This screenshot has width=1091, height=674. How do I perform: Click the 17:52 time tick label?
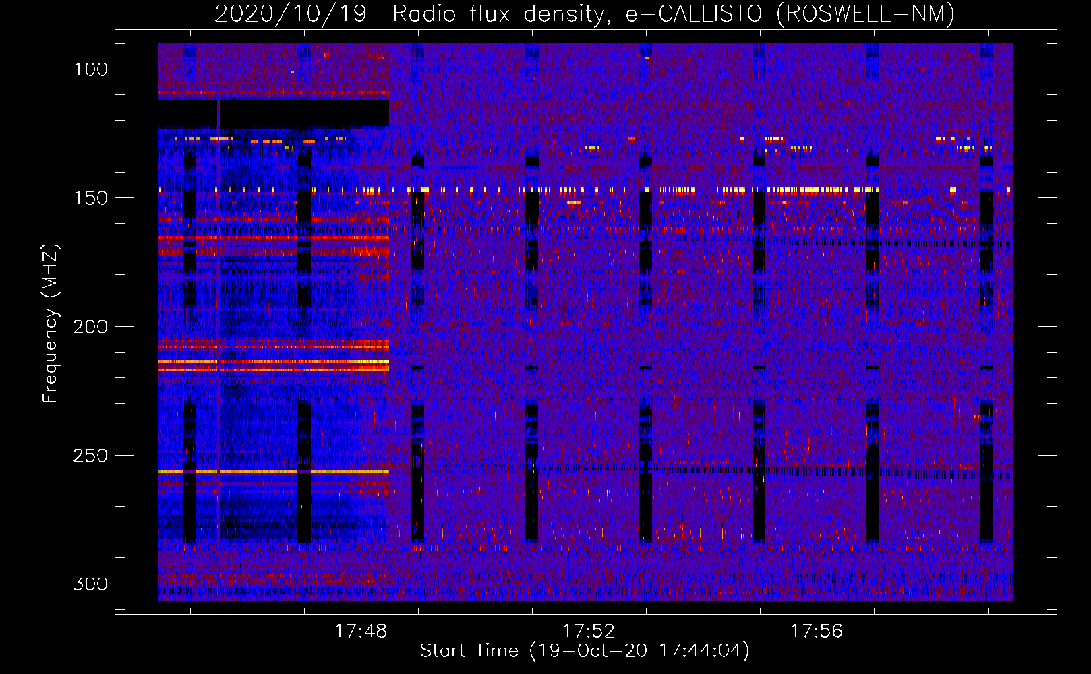(x=589, y=632)
